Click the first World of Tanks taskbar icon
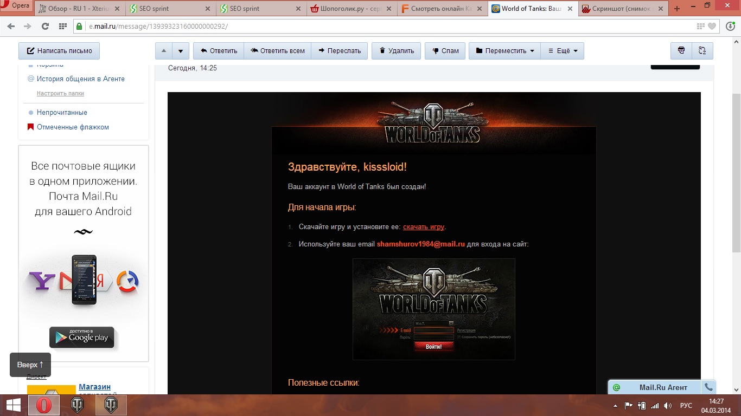Viewport: 741px width, 416px height. [x=78, y=405]
